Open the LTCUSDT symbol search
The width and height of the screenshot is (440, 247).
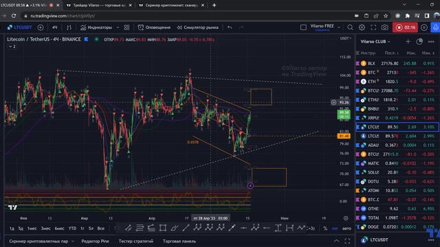[x=20, y=27]
